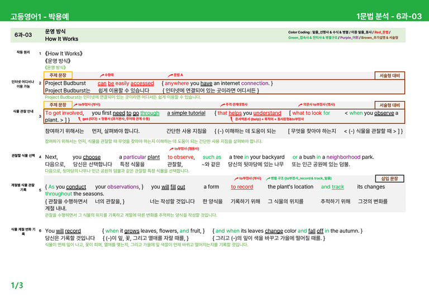
Task: Click the red phrase "to observe,"
Action: pos(181,157)
